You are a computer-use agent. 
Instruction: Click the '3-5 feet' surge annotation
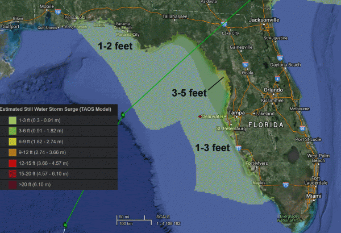(189, 93)
